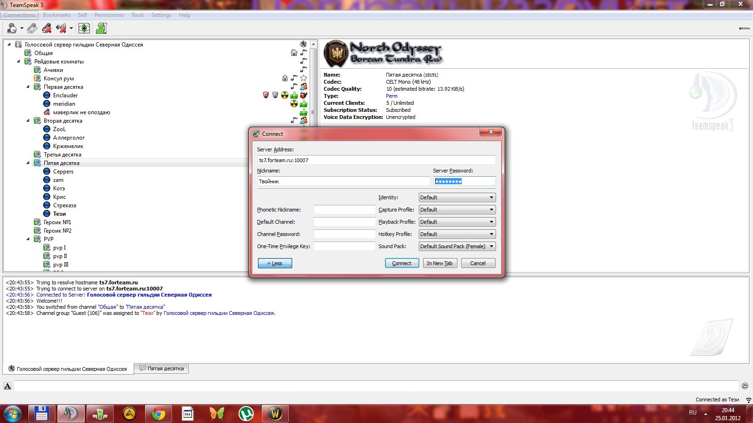The width and height of the screenshot is (753, 423).
Task: Open the Bookmarks menu
Action: [56, 15]
